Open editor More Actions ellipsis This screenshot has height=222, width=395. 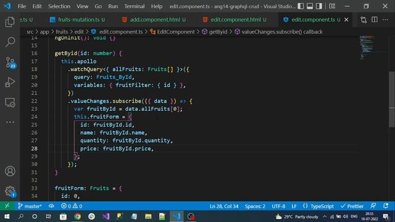[x=385, y=20]
